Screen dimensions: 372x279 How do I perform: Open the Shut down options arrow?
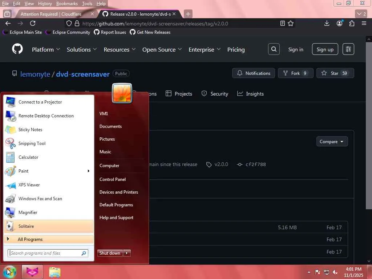127,253
